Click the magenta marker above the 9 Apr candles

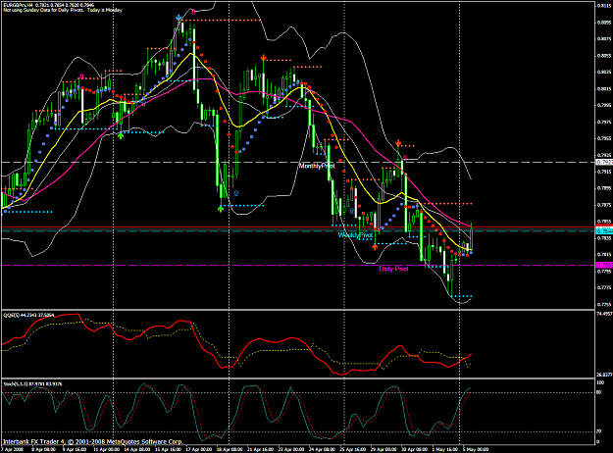pyautogui.click(x=81, y=75)
